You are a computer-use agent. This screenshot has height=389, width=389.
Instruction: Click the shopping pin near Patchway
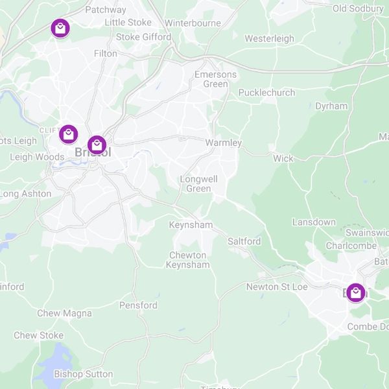[x=60, y=28]
